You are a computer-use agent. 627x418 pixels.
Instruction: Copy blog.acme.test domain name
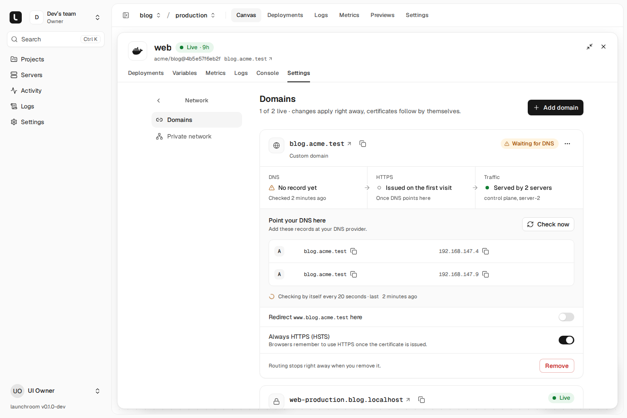363,144
